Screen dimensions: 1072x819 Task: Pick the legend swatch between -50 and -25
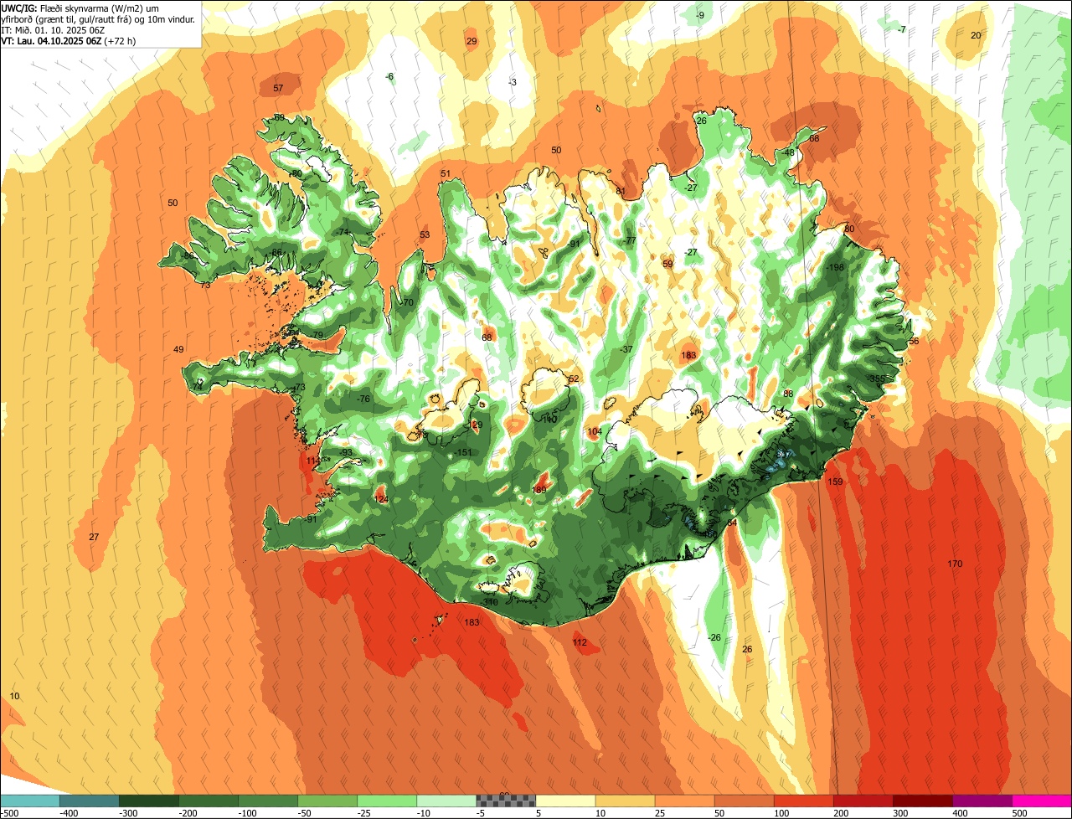point(327,801)
